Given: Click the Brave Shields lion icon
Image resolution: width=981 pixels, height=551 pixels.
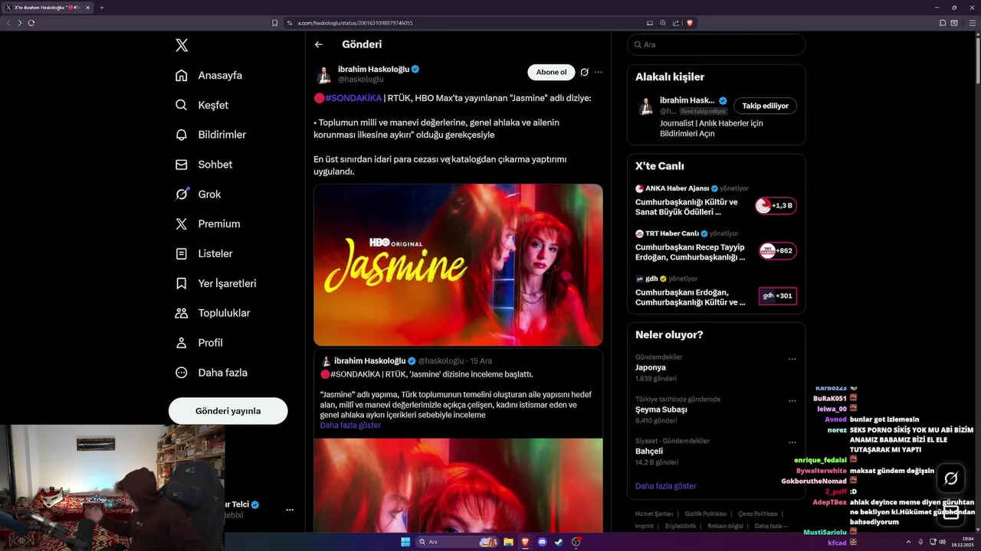Looking at the screenshot, I should tap(690, 23).
